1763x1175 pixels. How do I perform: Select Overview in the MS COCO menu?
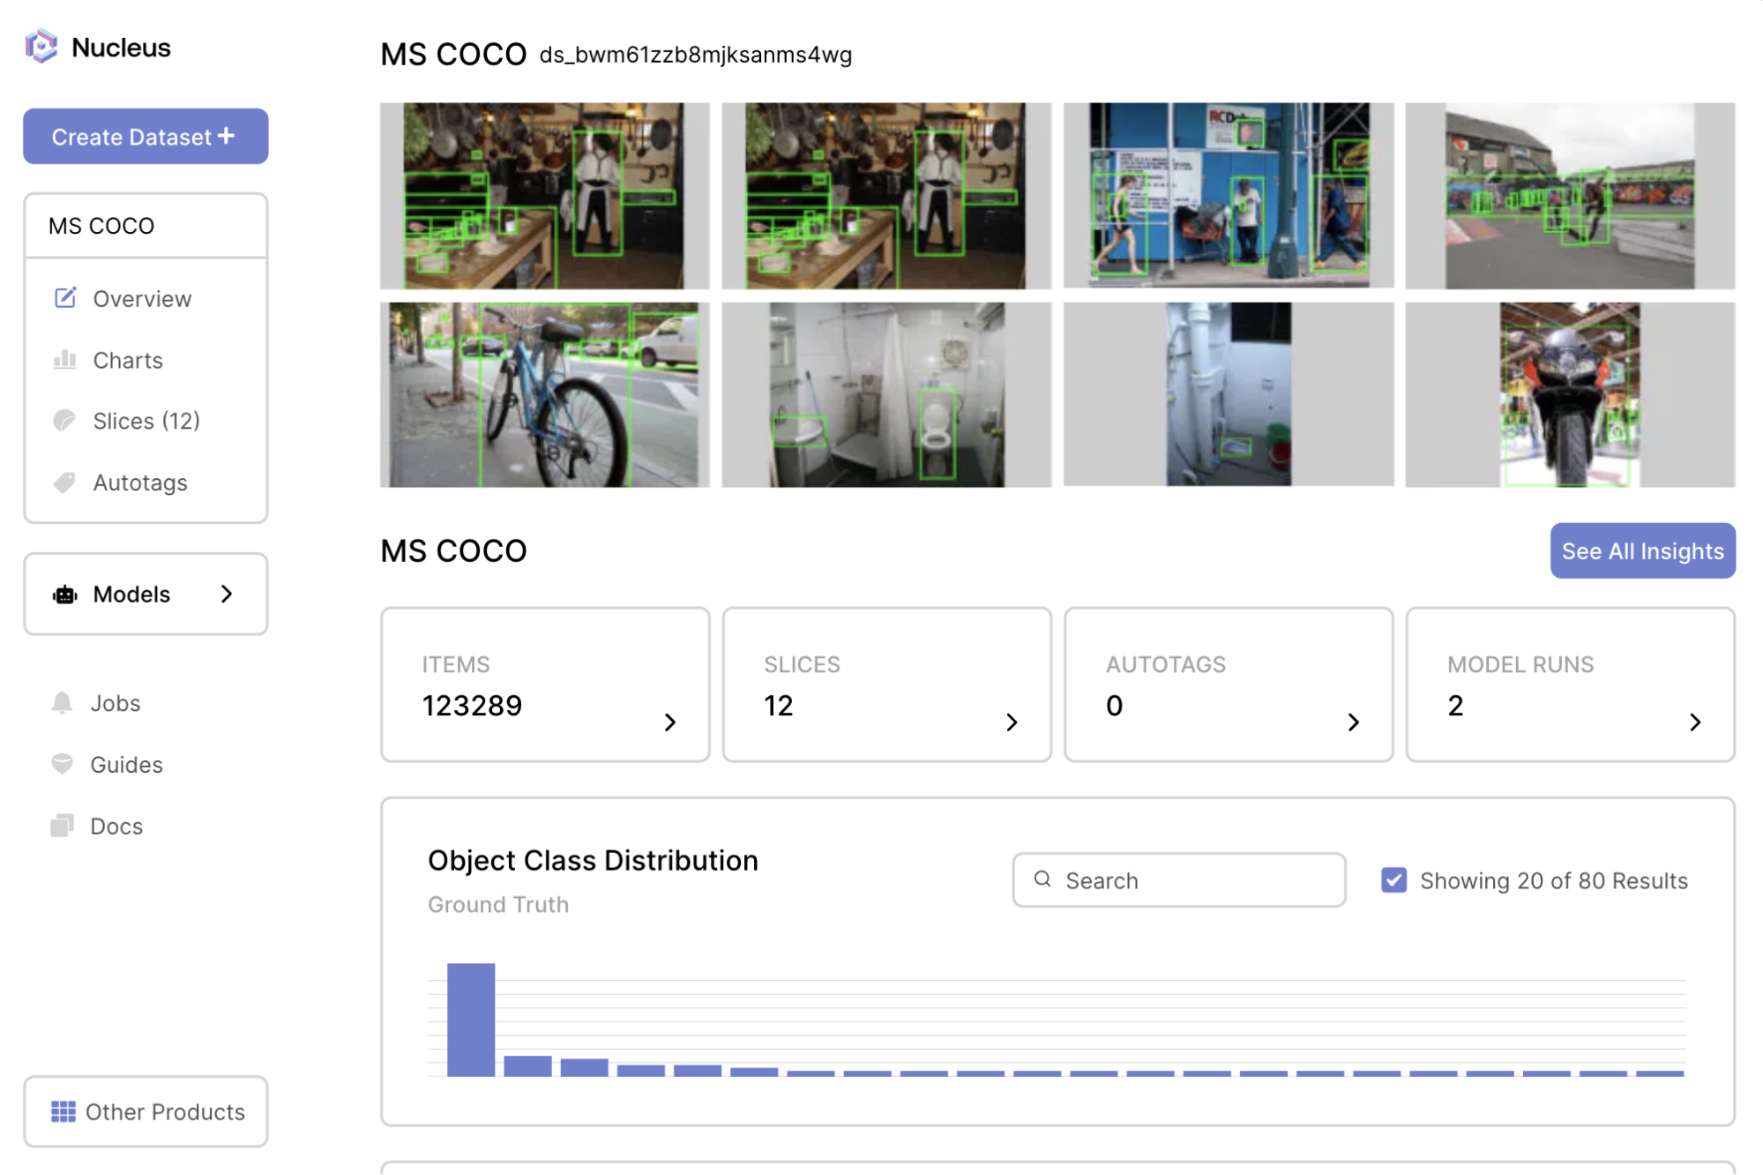(142, 298)
